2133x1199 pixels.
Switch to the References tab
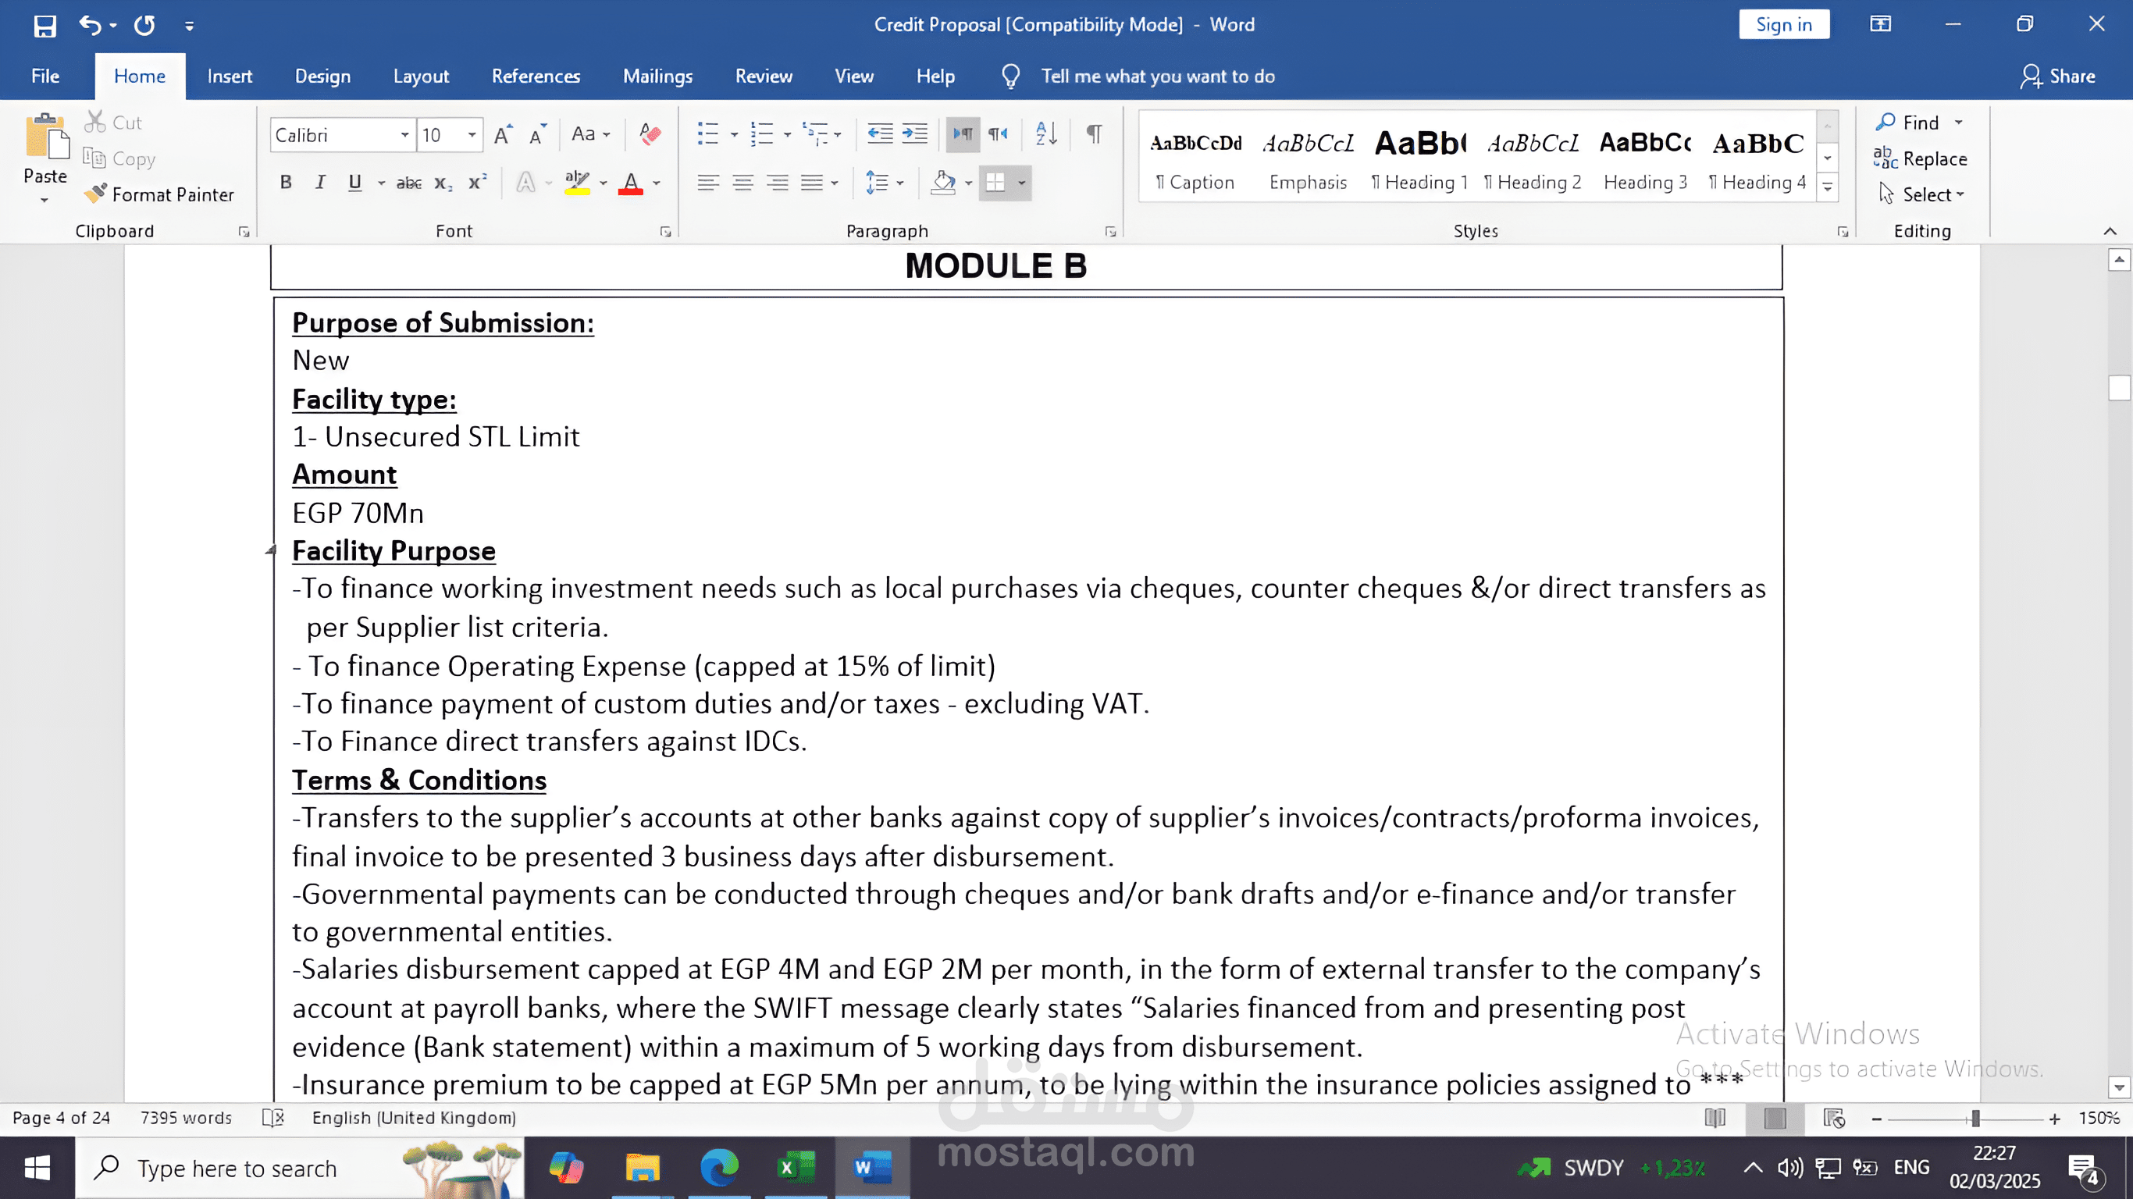pyautogui.click(x=536, y=76)
